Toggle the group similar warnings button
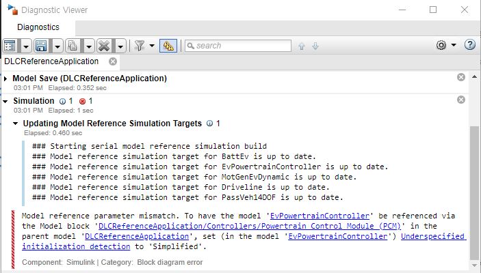The image size is (481, 273). [168, 46]
